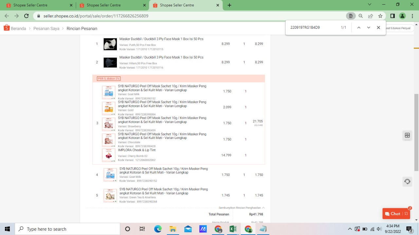Click the bundle subtotal 21.705

(x=258, y=121)
